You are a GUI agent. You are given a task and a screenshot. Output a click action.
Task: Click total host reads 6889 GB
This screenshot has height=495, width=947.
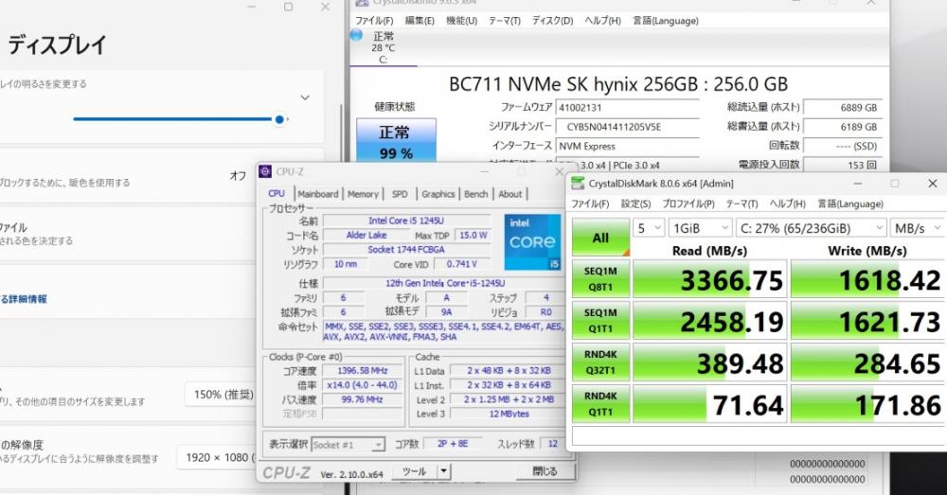843,108
